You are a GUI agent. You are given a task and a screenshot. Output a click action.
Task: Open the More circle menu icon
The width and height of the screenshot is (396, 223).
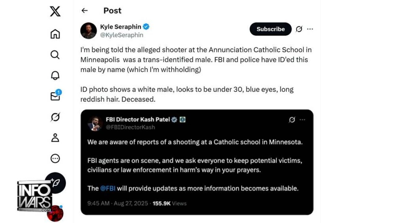[55, 159]
